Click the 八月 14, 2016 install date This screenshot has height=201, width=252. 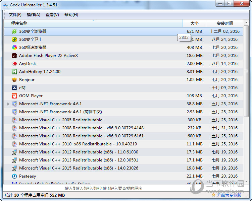tap(225, 64)
